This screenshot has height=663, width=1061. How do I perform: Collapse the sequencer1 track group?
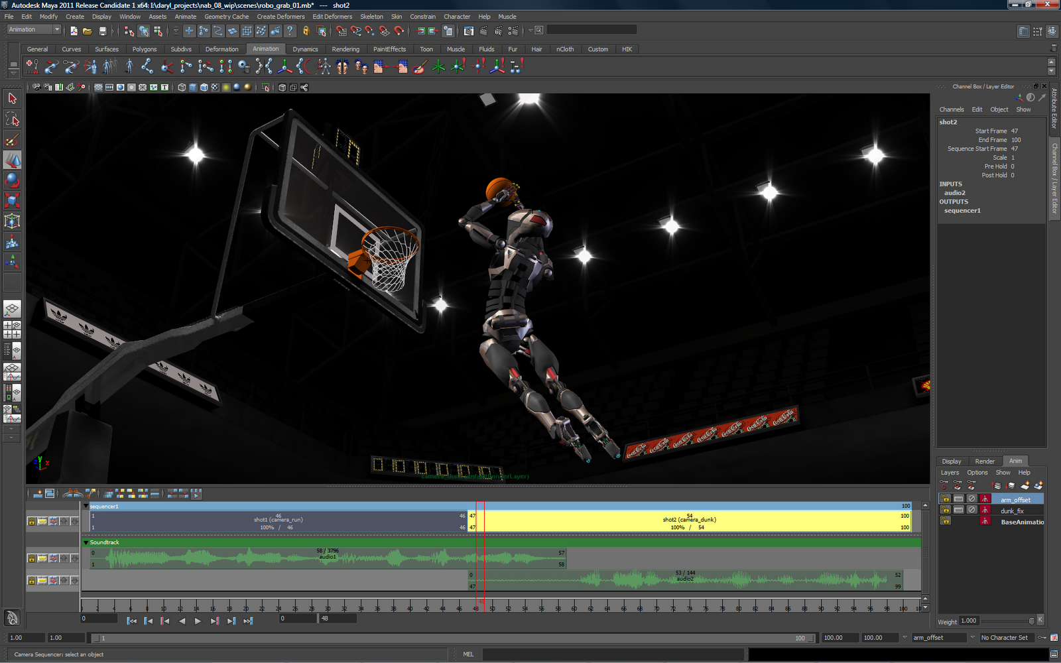click(x=86, y=506)
